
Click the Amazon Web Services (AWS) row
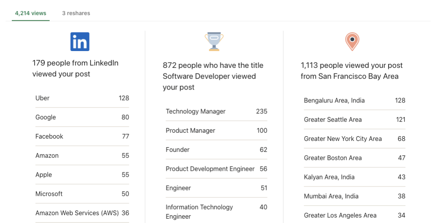point(82,213)
